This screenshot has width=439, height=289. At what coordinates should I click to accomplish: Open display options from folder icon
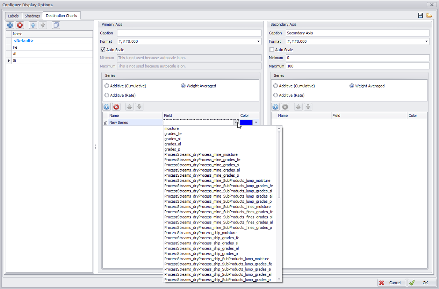(429, 15)
